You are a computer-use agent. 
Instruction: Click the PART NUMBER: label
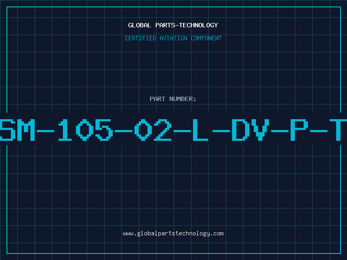[x=173, y=99]
